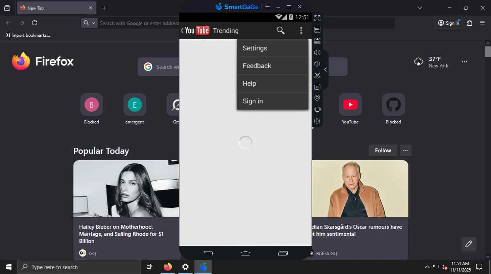Click the muted speaker tray icon
Viewport: 491px width, 274px height.
tap(445, 267)
